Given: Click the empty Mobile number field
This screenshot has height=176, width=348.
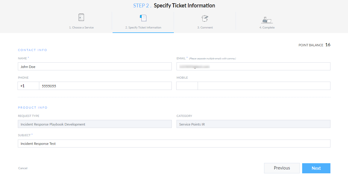Looking at the screenshot, I should click(x=264, y=85).
